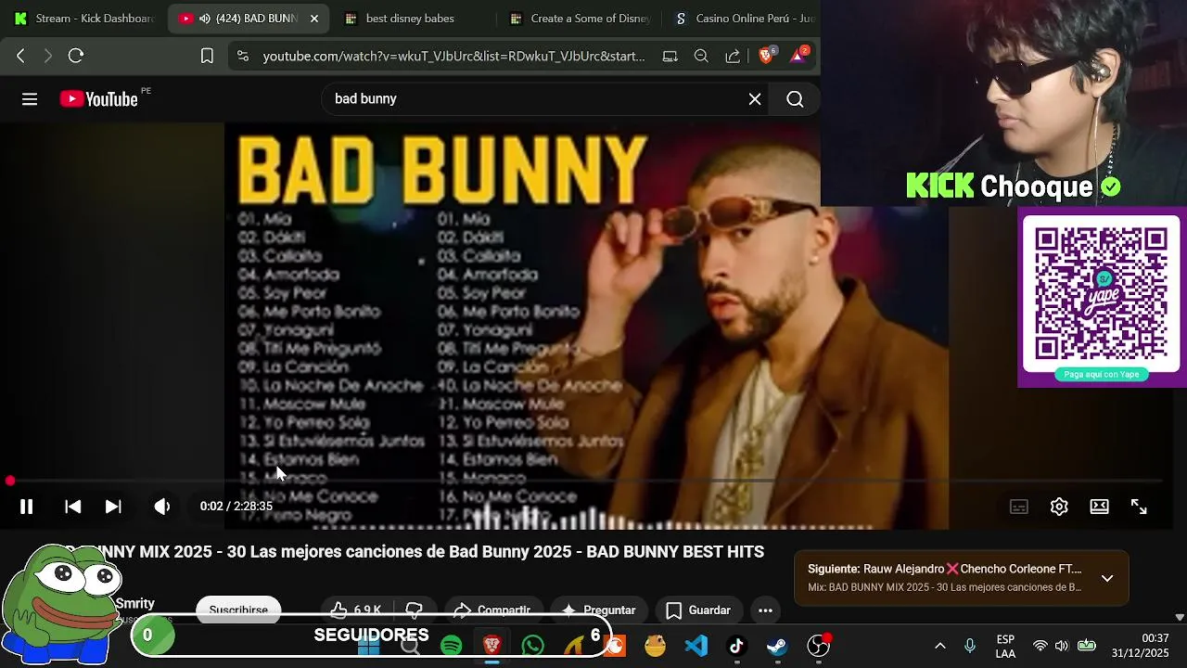Open the duck icon app in the taskbar
The image size is (1187, 668).
click(656, 645)
